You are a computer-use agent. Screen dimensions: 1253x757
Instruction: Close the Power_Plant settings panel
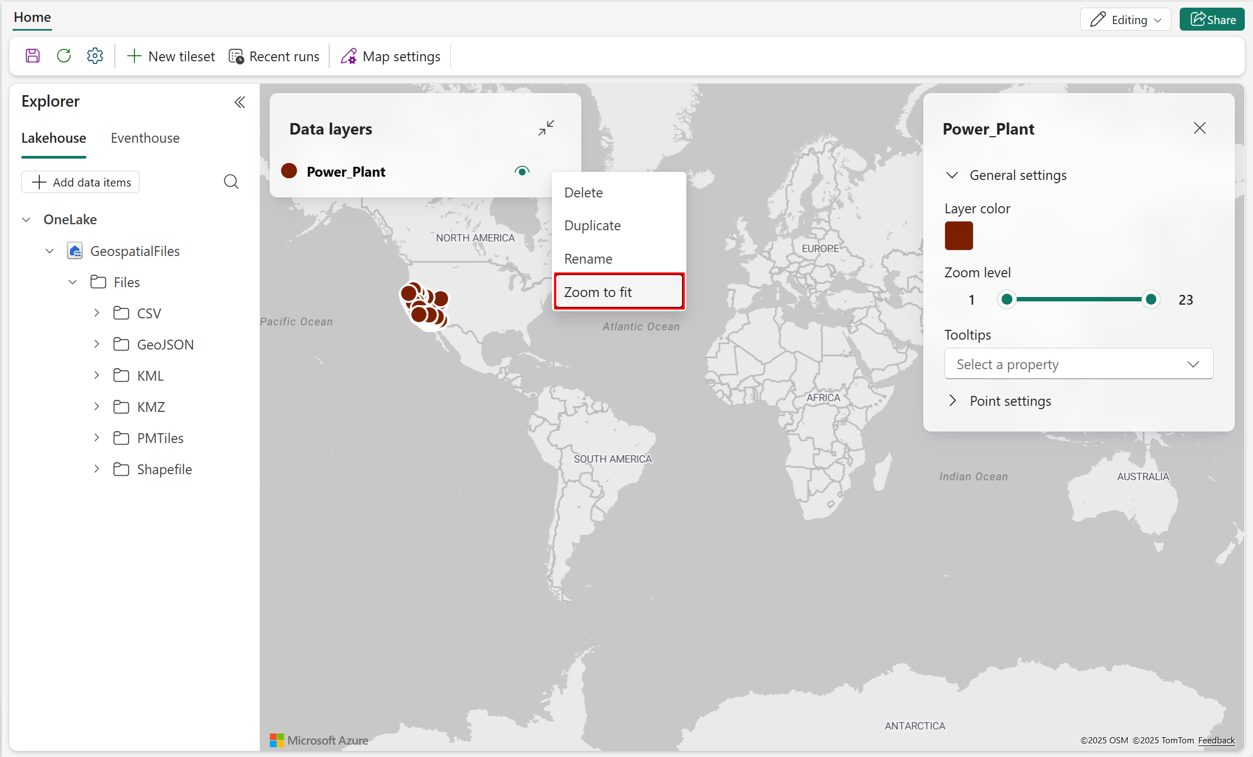point(1199,128)
